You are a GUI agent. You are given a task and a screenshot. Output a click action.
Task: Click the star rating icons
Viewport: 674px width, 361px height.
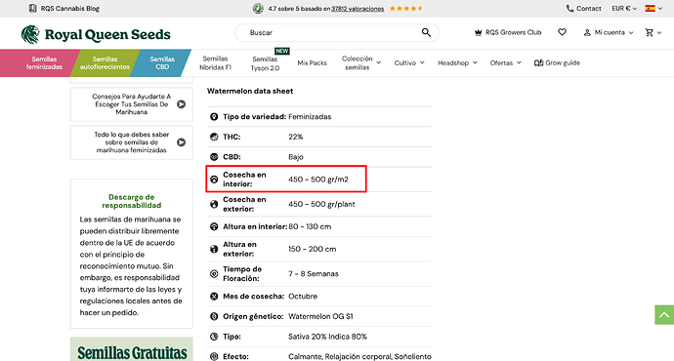[406, 9]
